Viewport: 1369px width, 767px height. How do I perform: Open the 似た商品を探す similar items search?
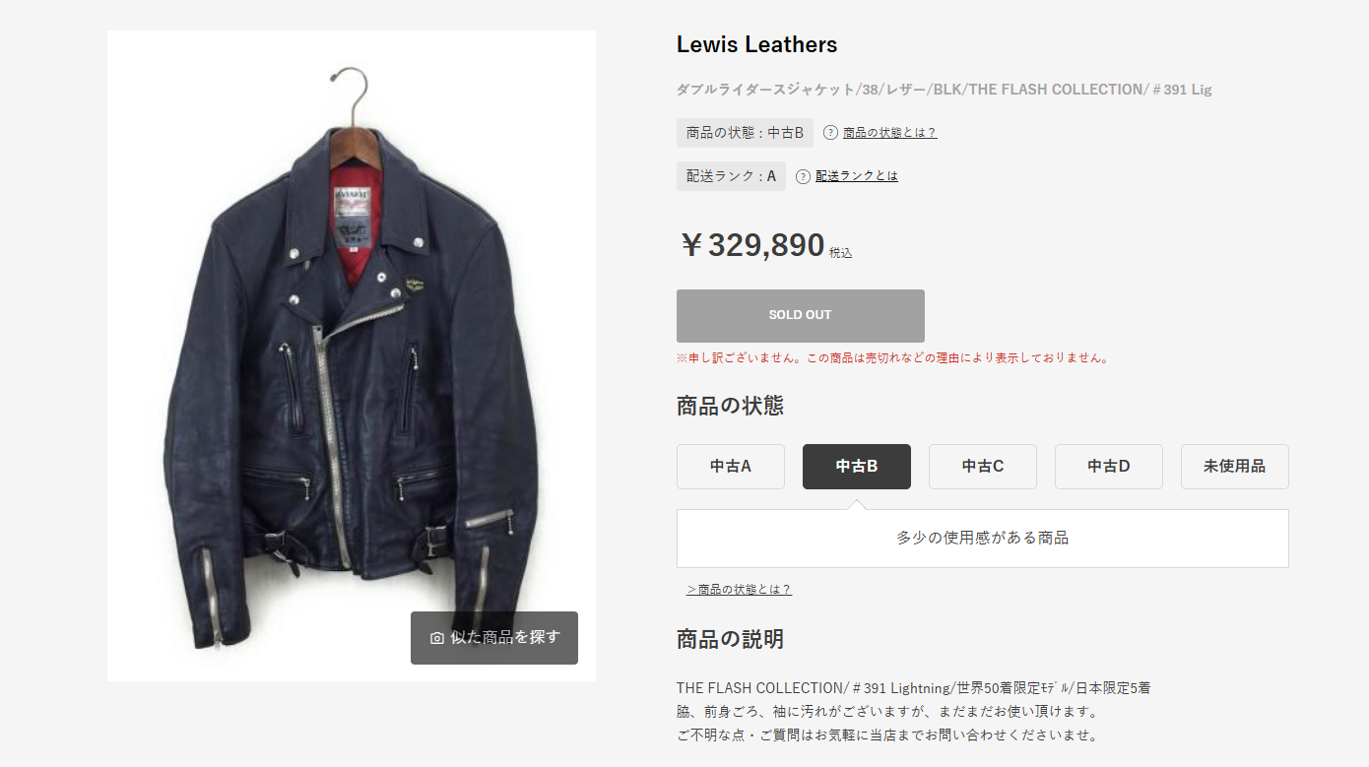click(x=494, y=638)
